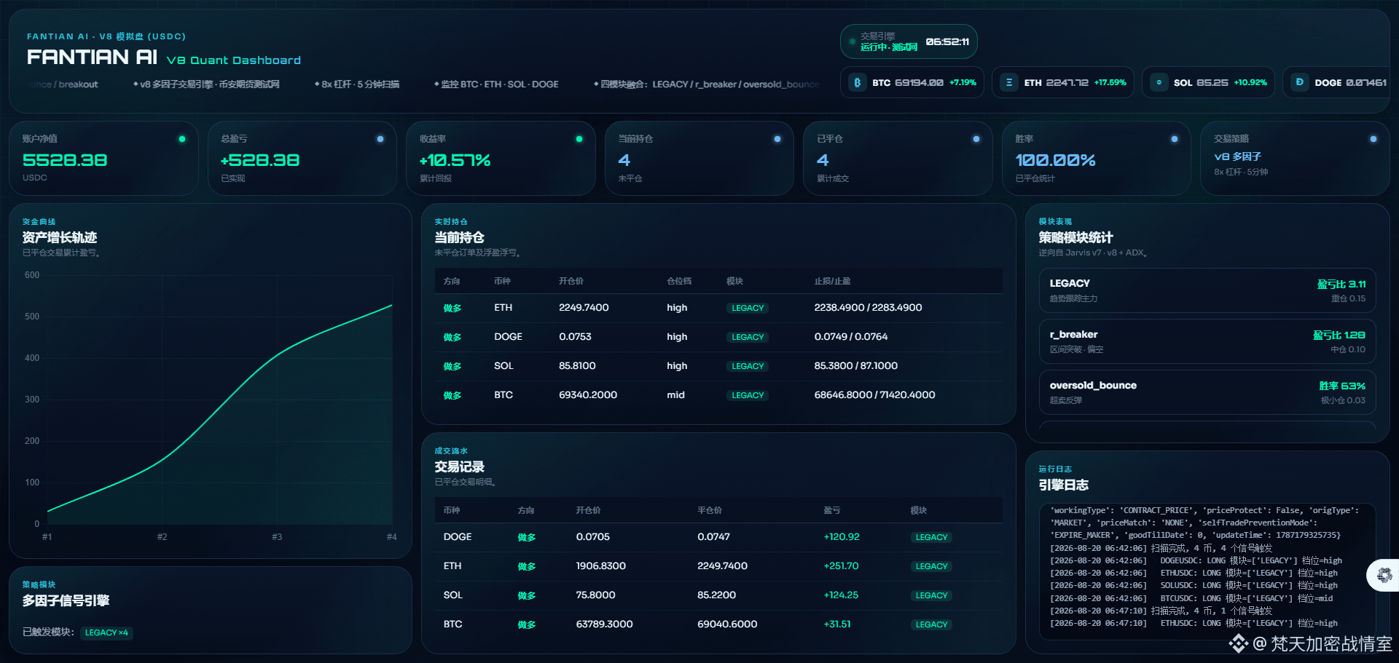Click the 开仓价 column header in 当前持仓
The height and width of the screenshot is (663, 1399).
pos(571,281)
